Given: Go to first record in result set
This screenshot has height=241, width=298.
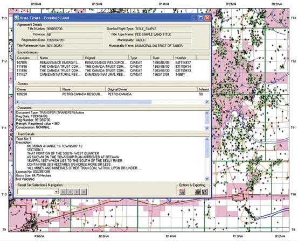Looking at the screenshot, I should coord(63,192).
